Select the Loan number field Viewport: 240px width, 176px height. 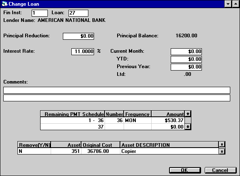(78, 13)
